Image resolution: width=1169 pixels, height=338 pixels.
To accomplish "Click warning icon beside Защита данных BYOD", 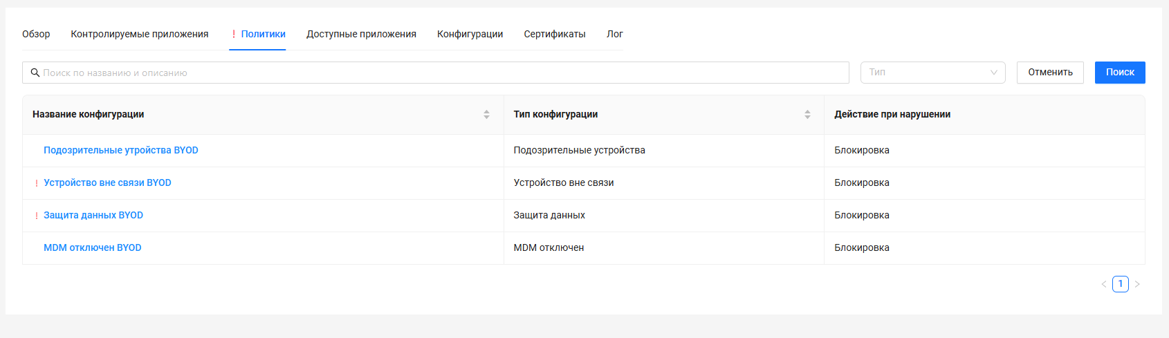I will (37, 216).
